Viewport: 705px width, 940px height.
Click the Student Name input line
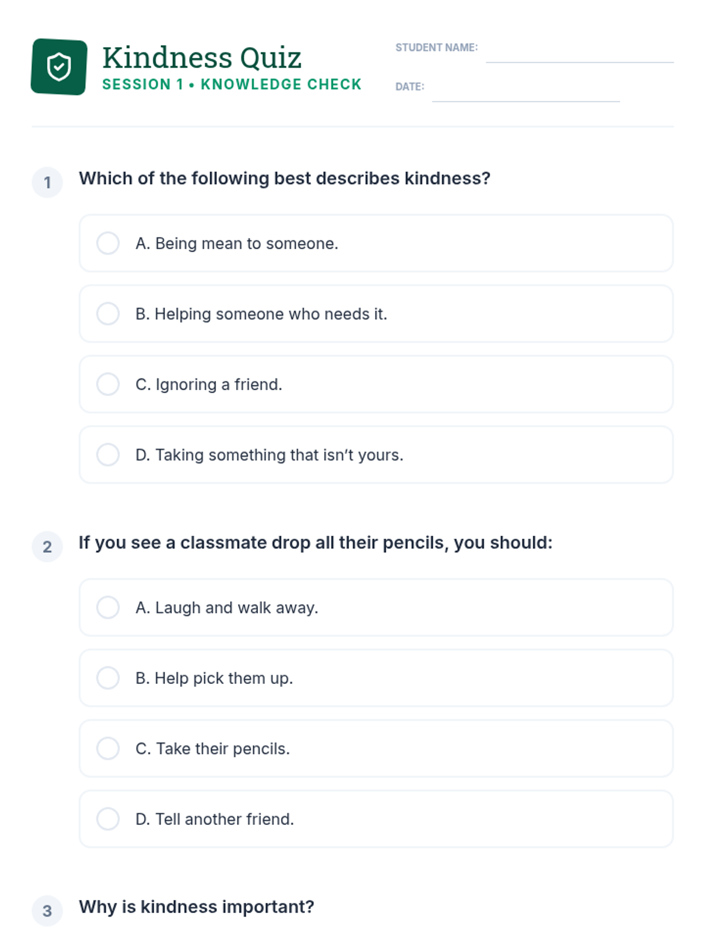579,53
